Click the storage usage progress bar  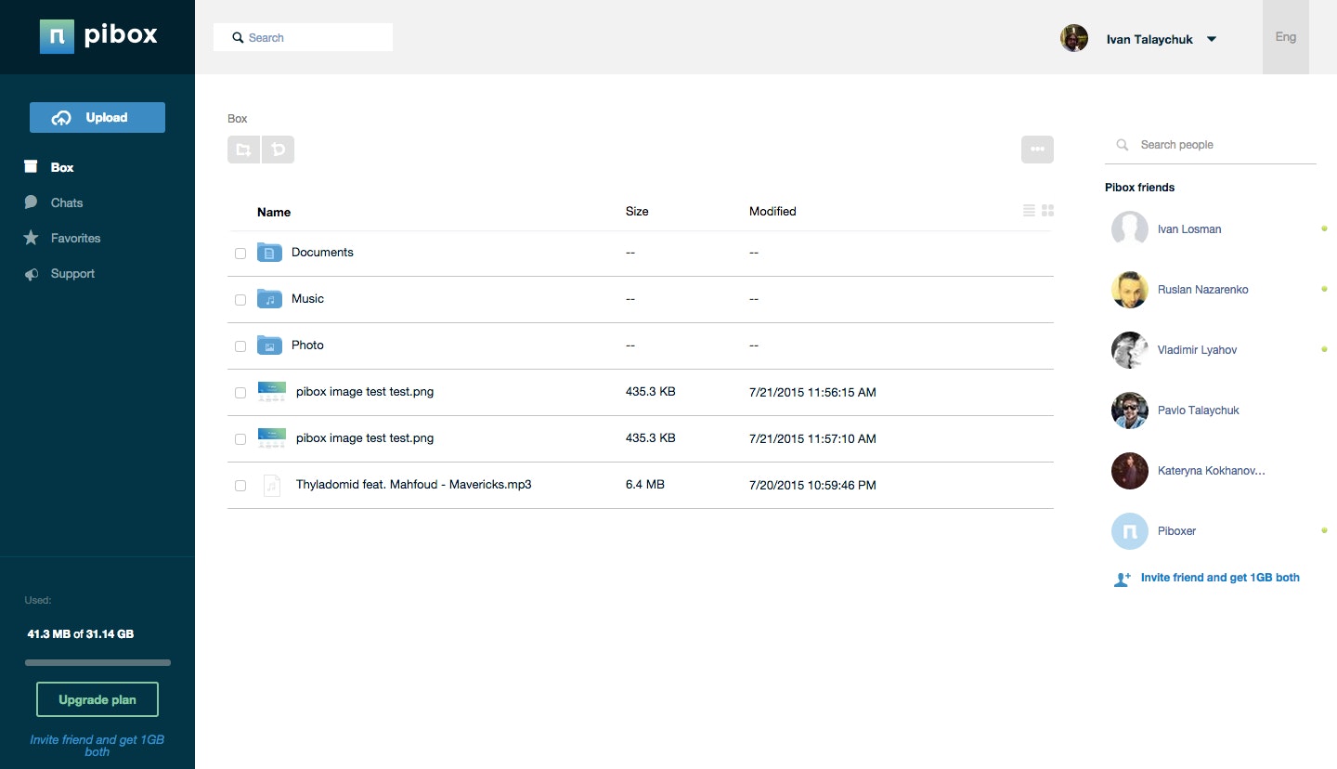coord(97,662)
